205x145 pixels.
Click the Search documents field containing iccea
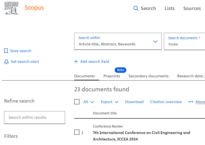click(185, 41)
